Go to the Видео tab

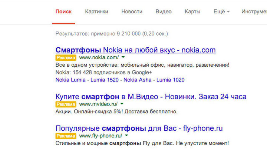click(164, 11)
